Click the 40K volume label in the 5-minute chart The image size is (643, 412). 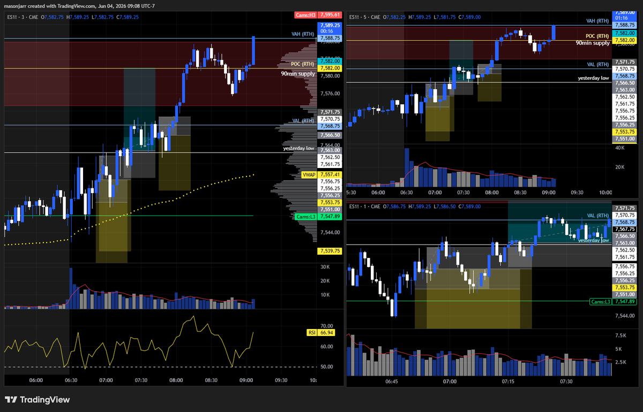pos(620,148)
